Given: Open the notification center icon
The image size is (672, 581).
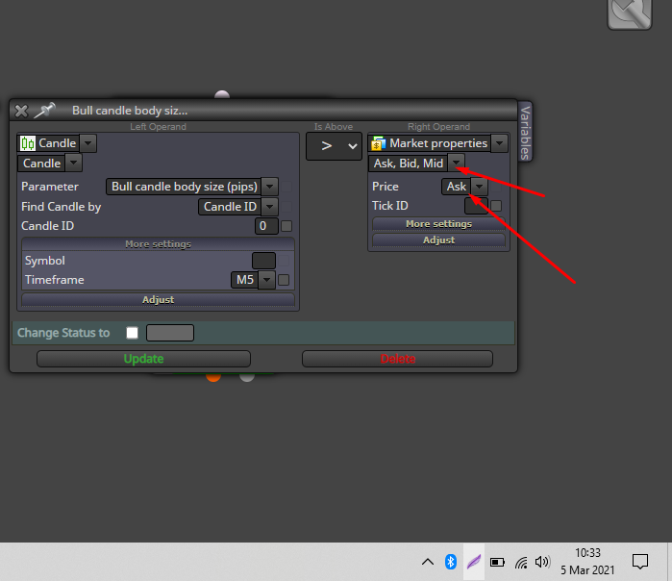Looking at the screenshot, I should click(640, 562).
